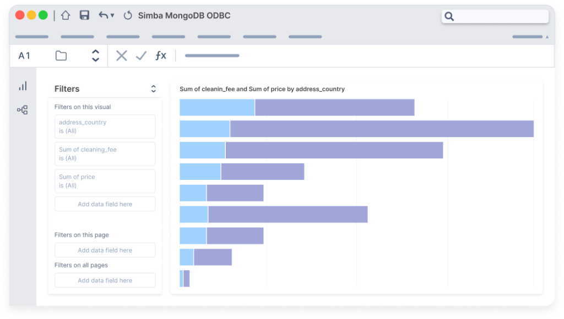Switch to the second ribbon tab
This screenshot has width=564, height=319.
77,36
